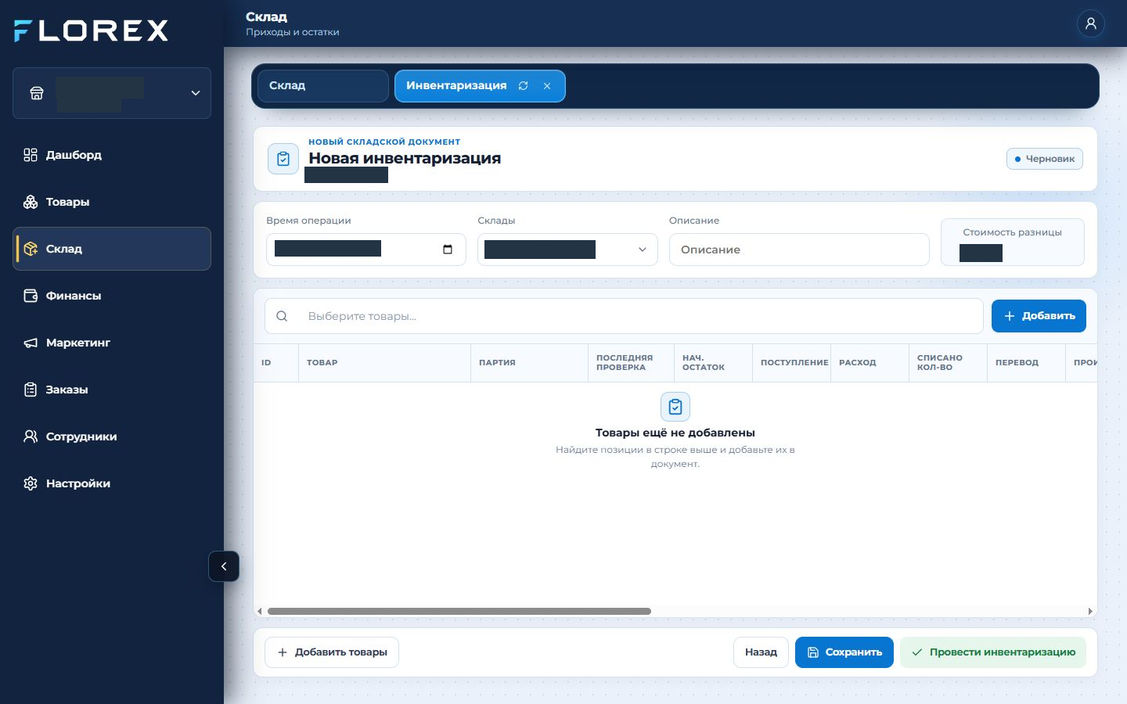
Task: Click the Заказы clipboard icon
Action: tap(31, 390)
